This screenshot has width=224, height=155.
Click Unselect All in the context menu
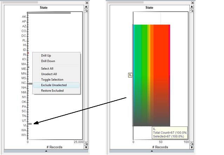(x=49, y=74)
